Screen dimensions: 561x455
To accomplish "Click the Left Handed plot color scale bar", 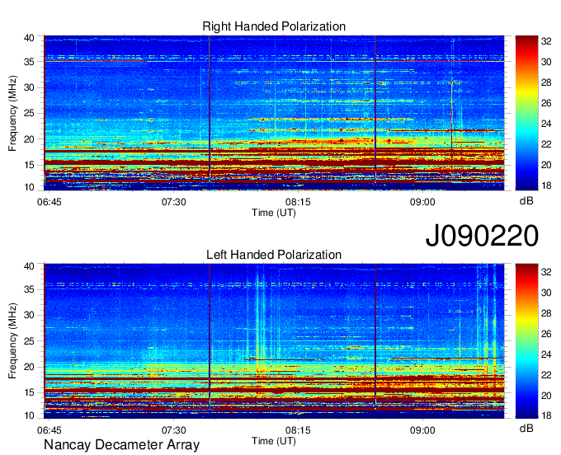I will point(526,340).
